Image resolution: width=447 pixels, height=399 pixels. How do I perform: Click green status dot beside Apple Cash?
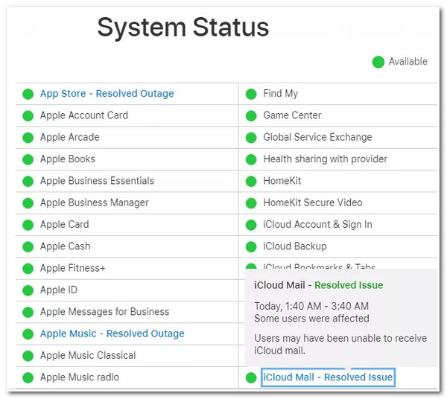(x=28, y=246)
